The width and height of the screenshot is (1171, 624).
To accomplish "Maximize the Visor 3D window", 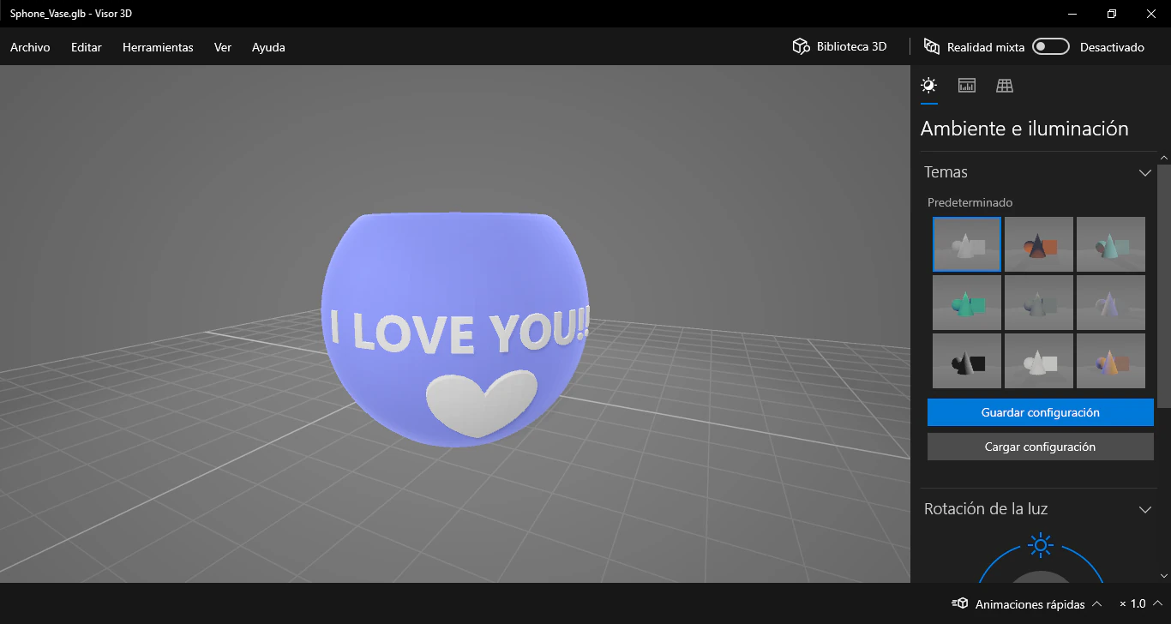I will tap(1112, 14).
